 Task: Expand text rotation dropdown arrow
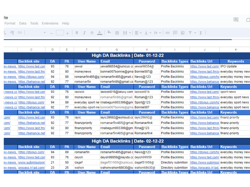[160, 33]
